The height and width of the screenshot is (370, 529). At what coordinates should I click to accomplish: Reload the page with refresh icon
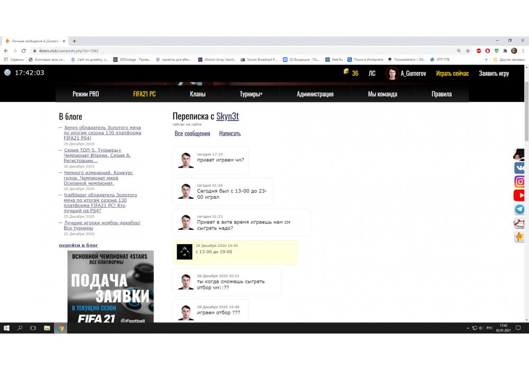(x=24, y=51)
